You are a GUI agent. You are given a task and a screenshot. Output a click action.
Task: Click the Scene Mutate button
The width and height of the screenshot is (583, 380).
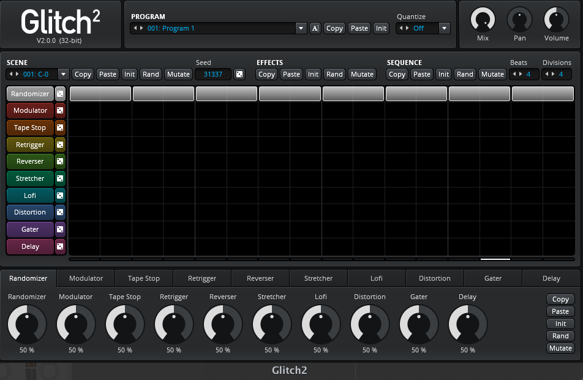click(x=178, y=74)
